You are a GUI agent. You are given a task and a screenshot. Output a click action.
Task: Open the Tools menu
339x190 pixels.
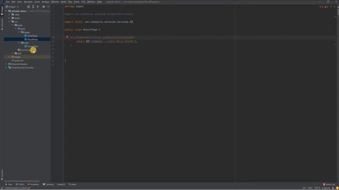pyautogui.click(x=76, y=2)
